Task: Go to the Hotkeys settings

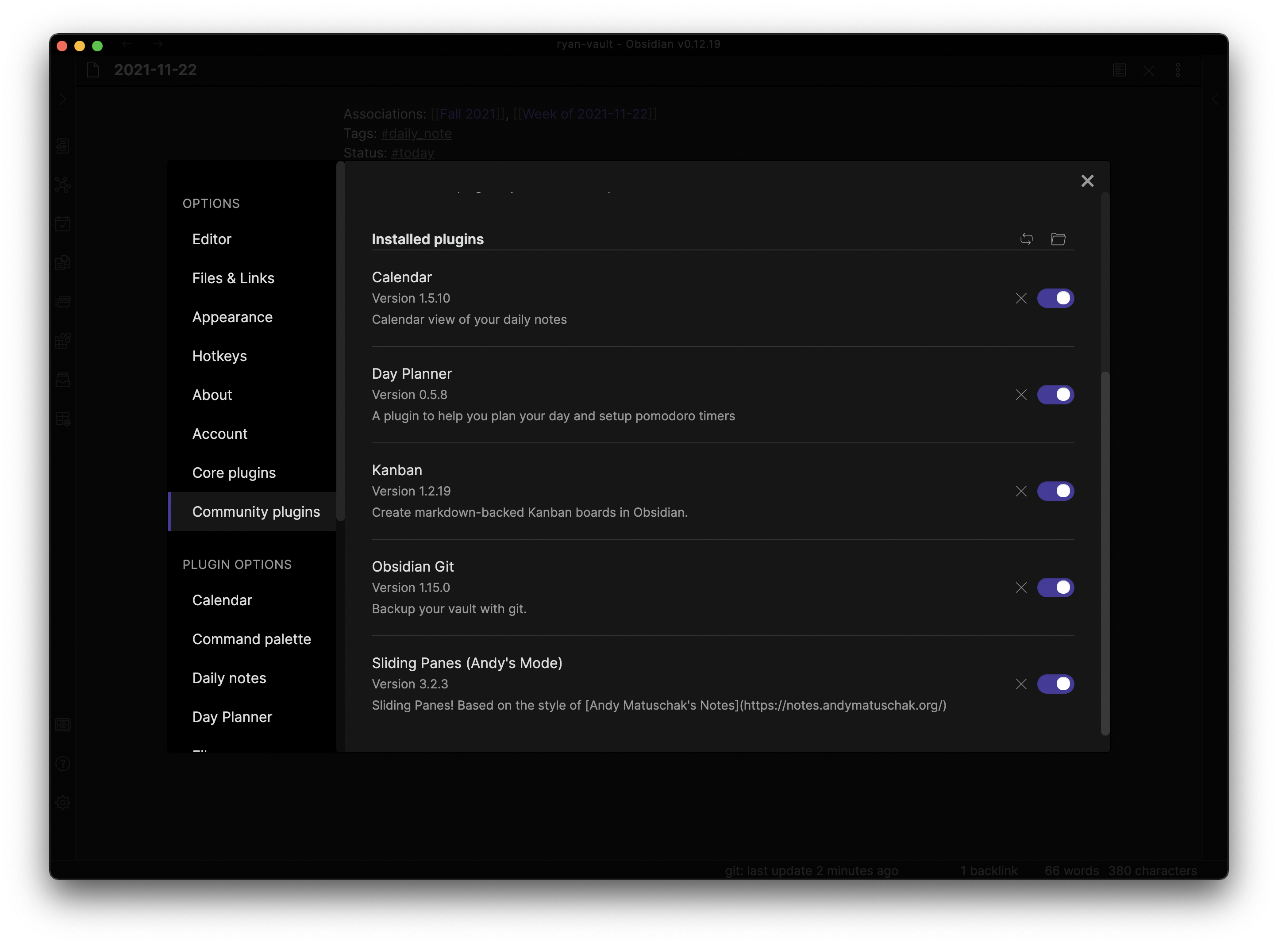Action: tap(219, 356)
